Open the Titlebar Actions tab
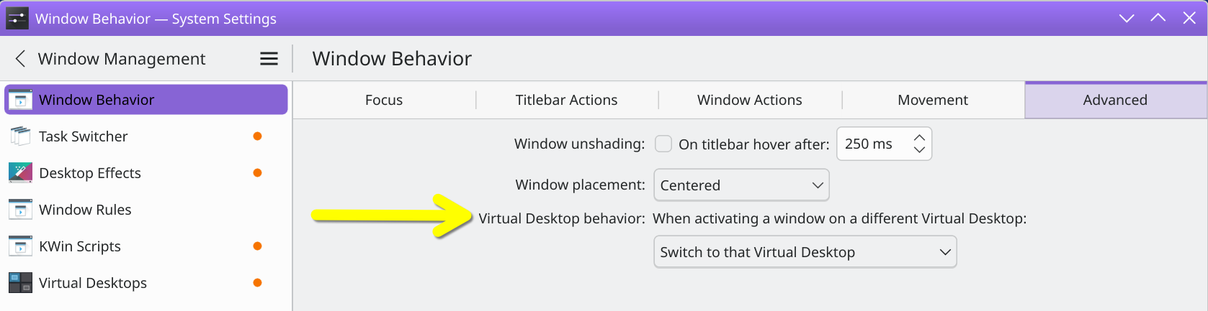This screenshot has height=311, width=1208. [x=567, y=100]
